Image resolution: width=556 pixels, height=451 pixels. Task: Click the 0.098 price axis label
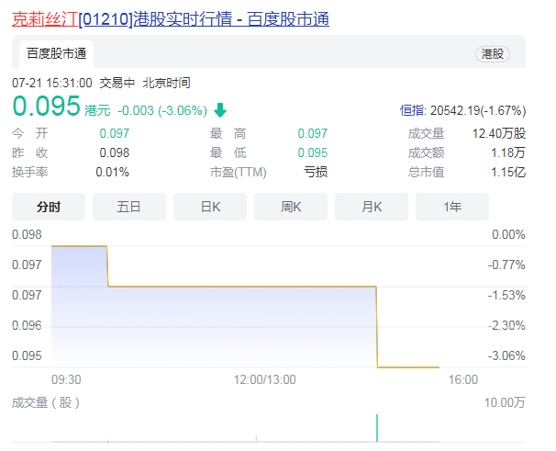pyautogui.click(x=27, y=235)
